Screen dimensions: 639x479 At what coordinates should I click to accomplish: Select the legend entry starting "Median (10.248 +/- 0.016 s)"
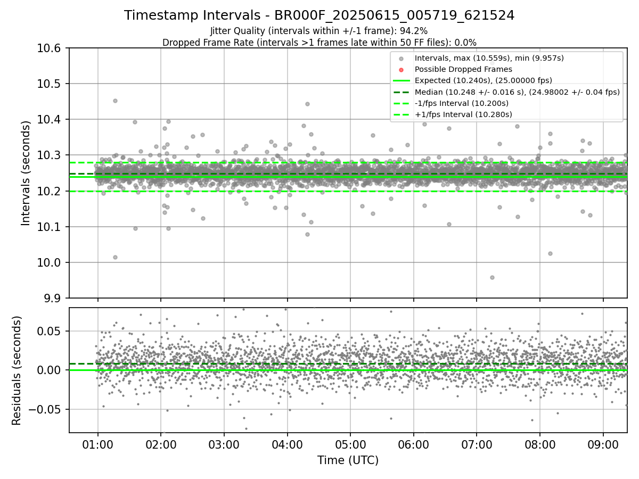pyautogui.click(x=517, y=92)
